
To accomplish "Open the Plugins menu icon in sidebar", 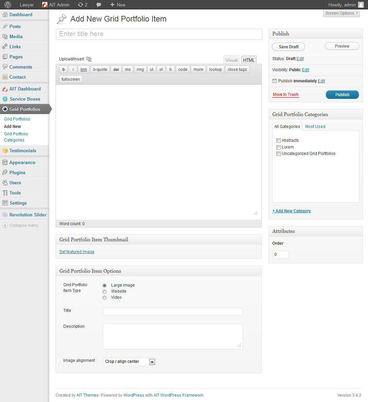I will (x=5, y=172).
